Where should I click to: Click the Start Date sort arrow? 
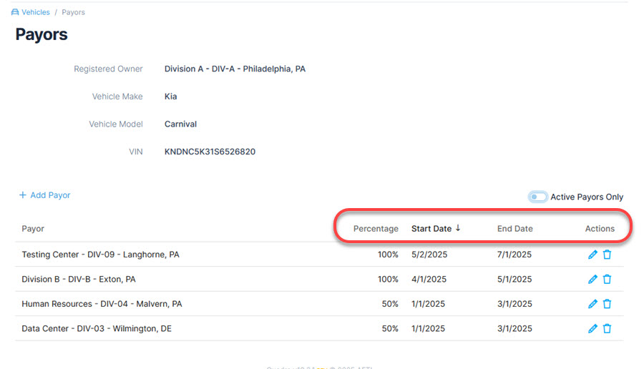tap(458, 229)
